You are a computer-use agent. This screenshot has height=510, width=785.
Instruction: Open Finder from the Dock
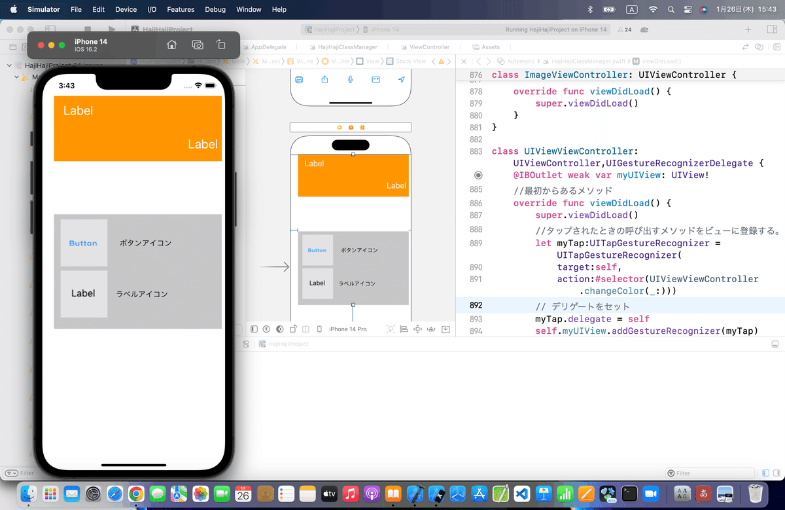[x=29, y=494]
